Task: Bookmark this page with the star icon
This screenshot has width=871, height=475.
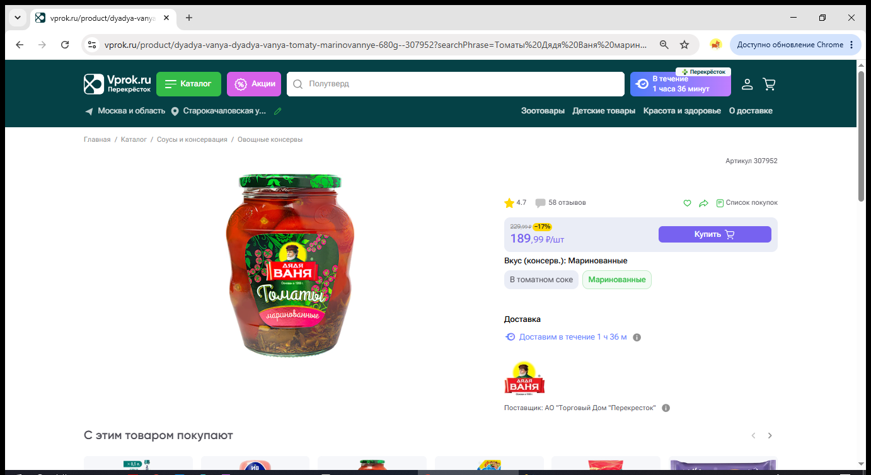Action: point(684,45)
